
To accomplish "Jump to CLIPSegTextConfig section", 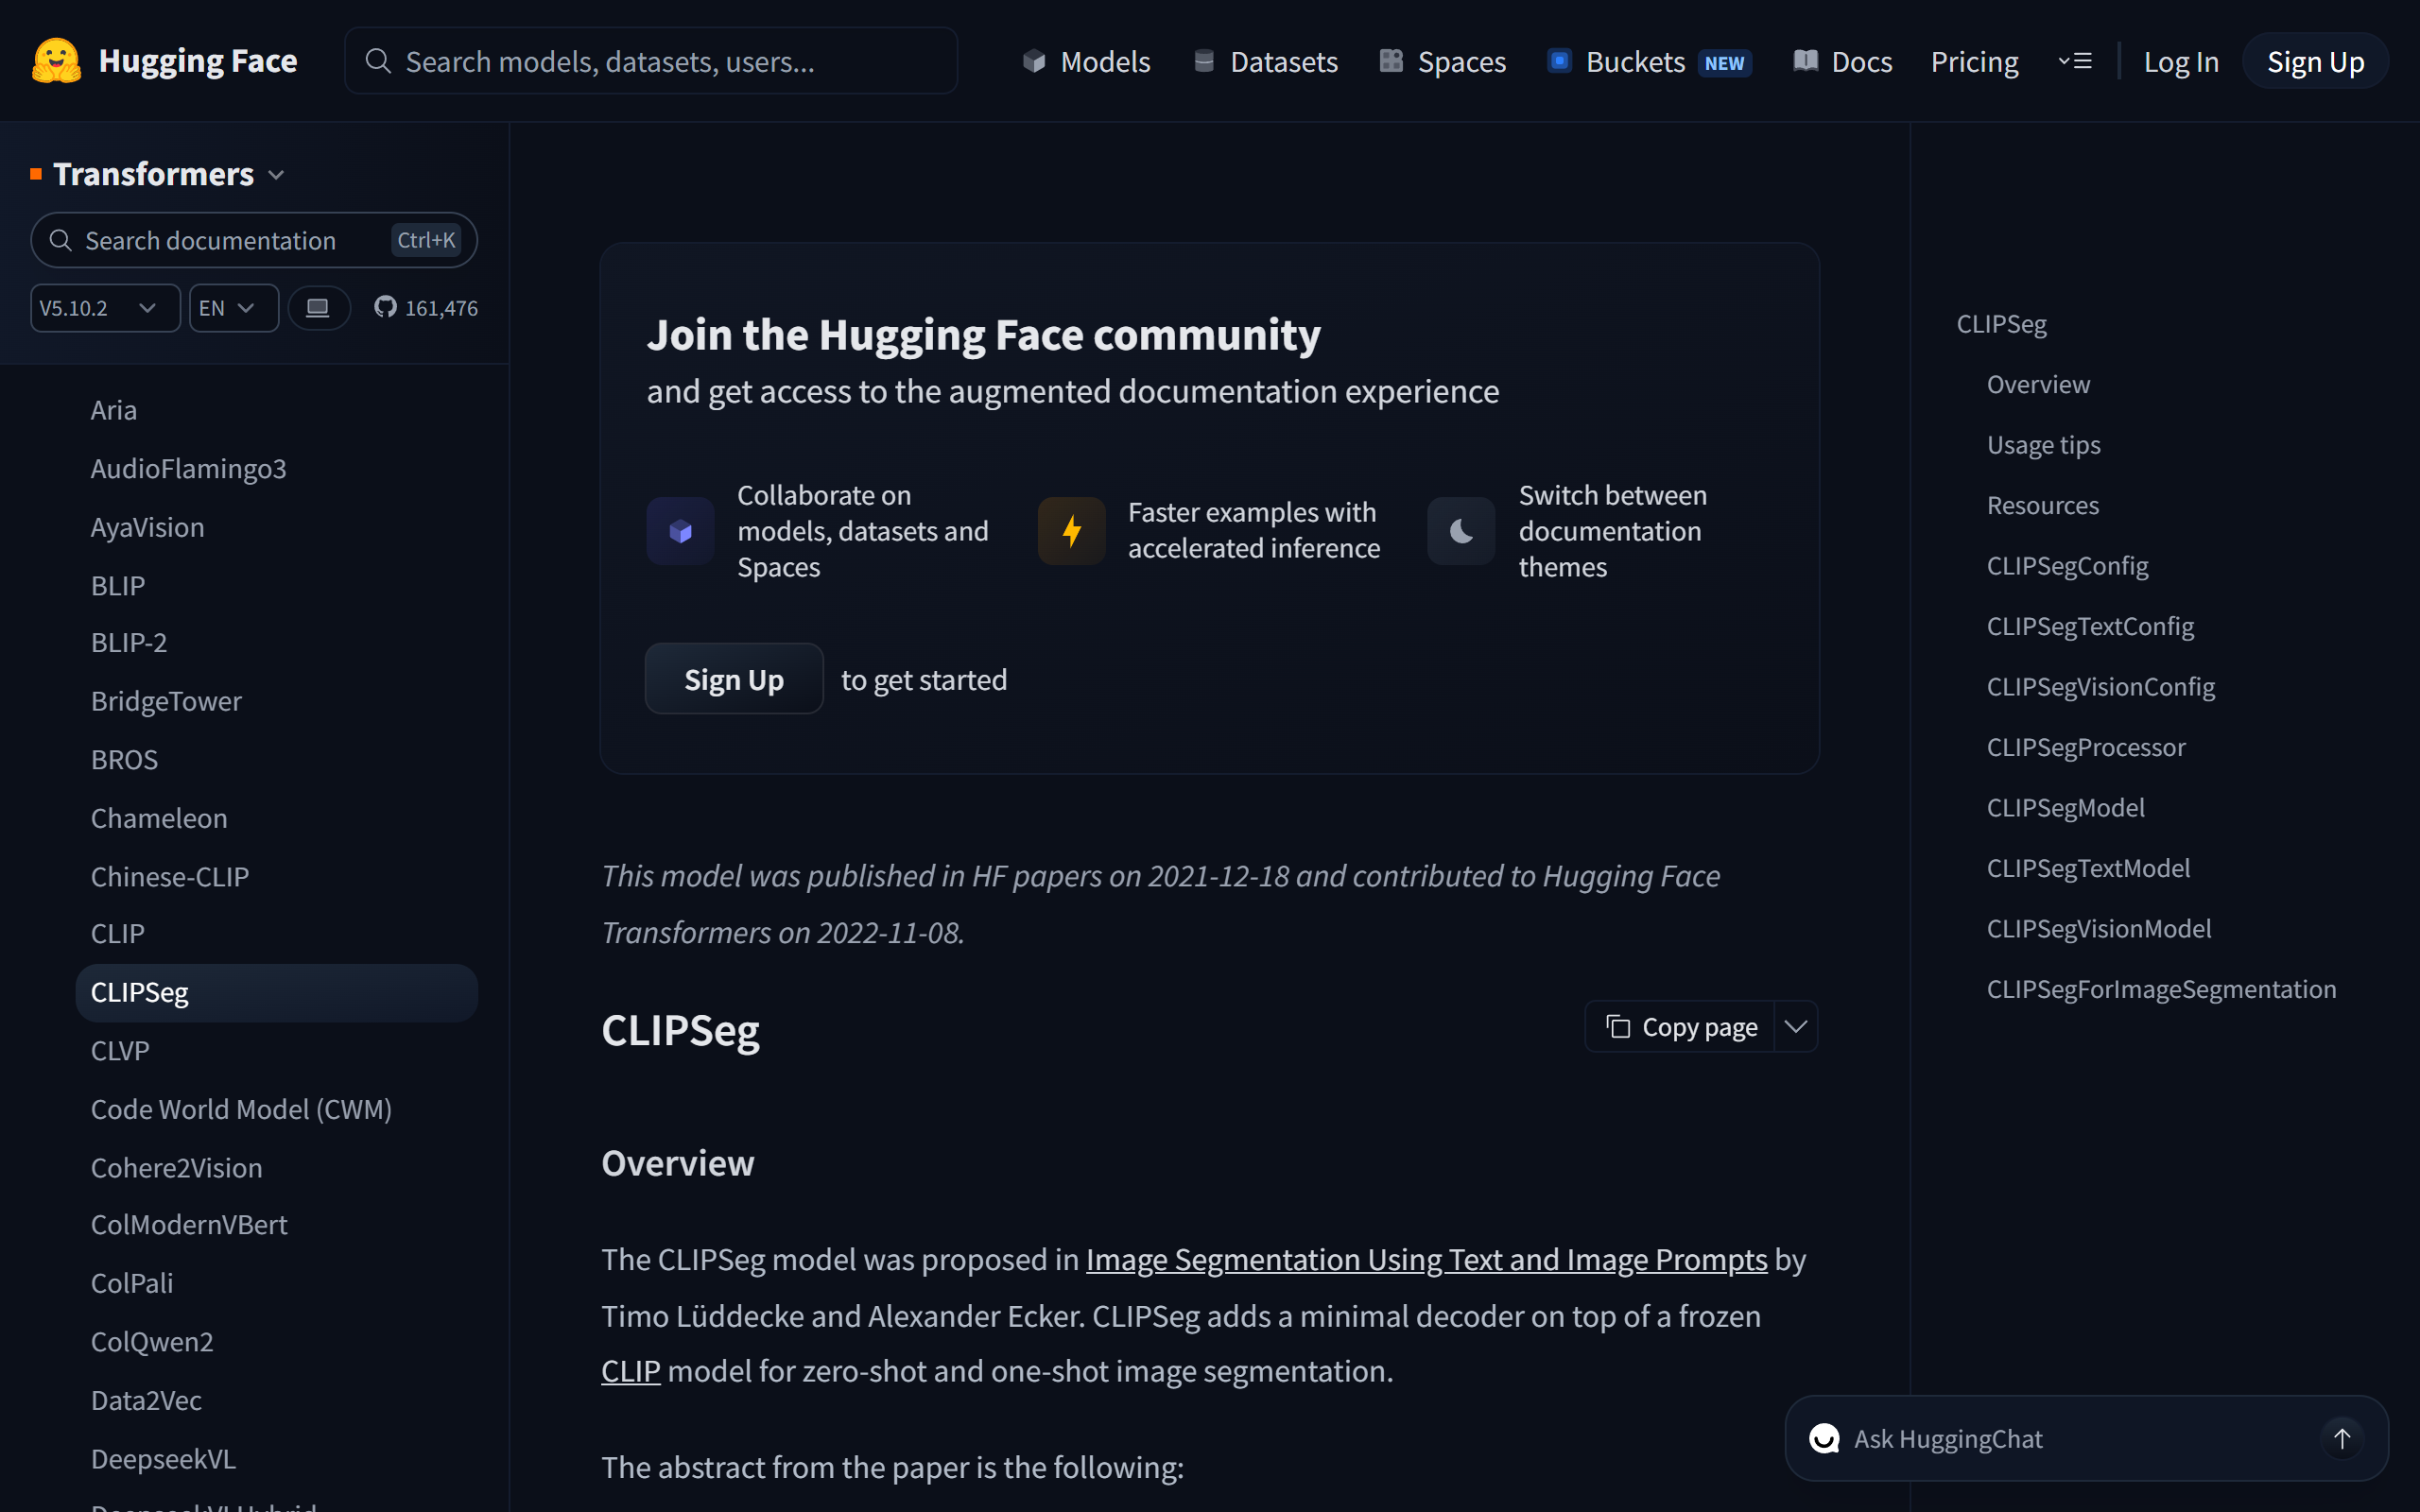I will click(2090, 626).
